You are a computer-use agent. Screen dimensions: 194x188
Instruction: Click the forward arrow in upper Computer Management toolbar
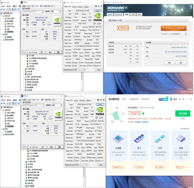4,10
